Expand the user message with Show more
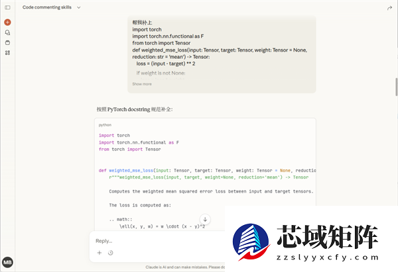 [142, 84]
